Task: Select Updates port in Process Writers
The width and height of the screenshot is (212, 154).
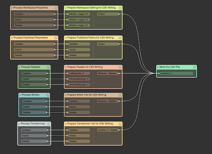Action: pos(34,101)
